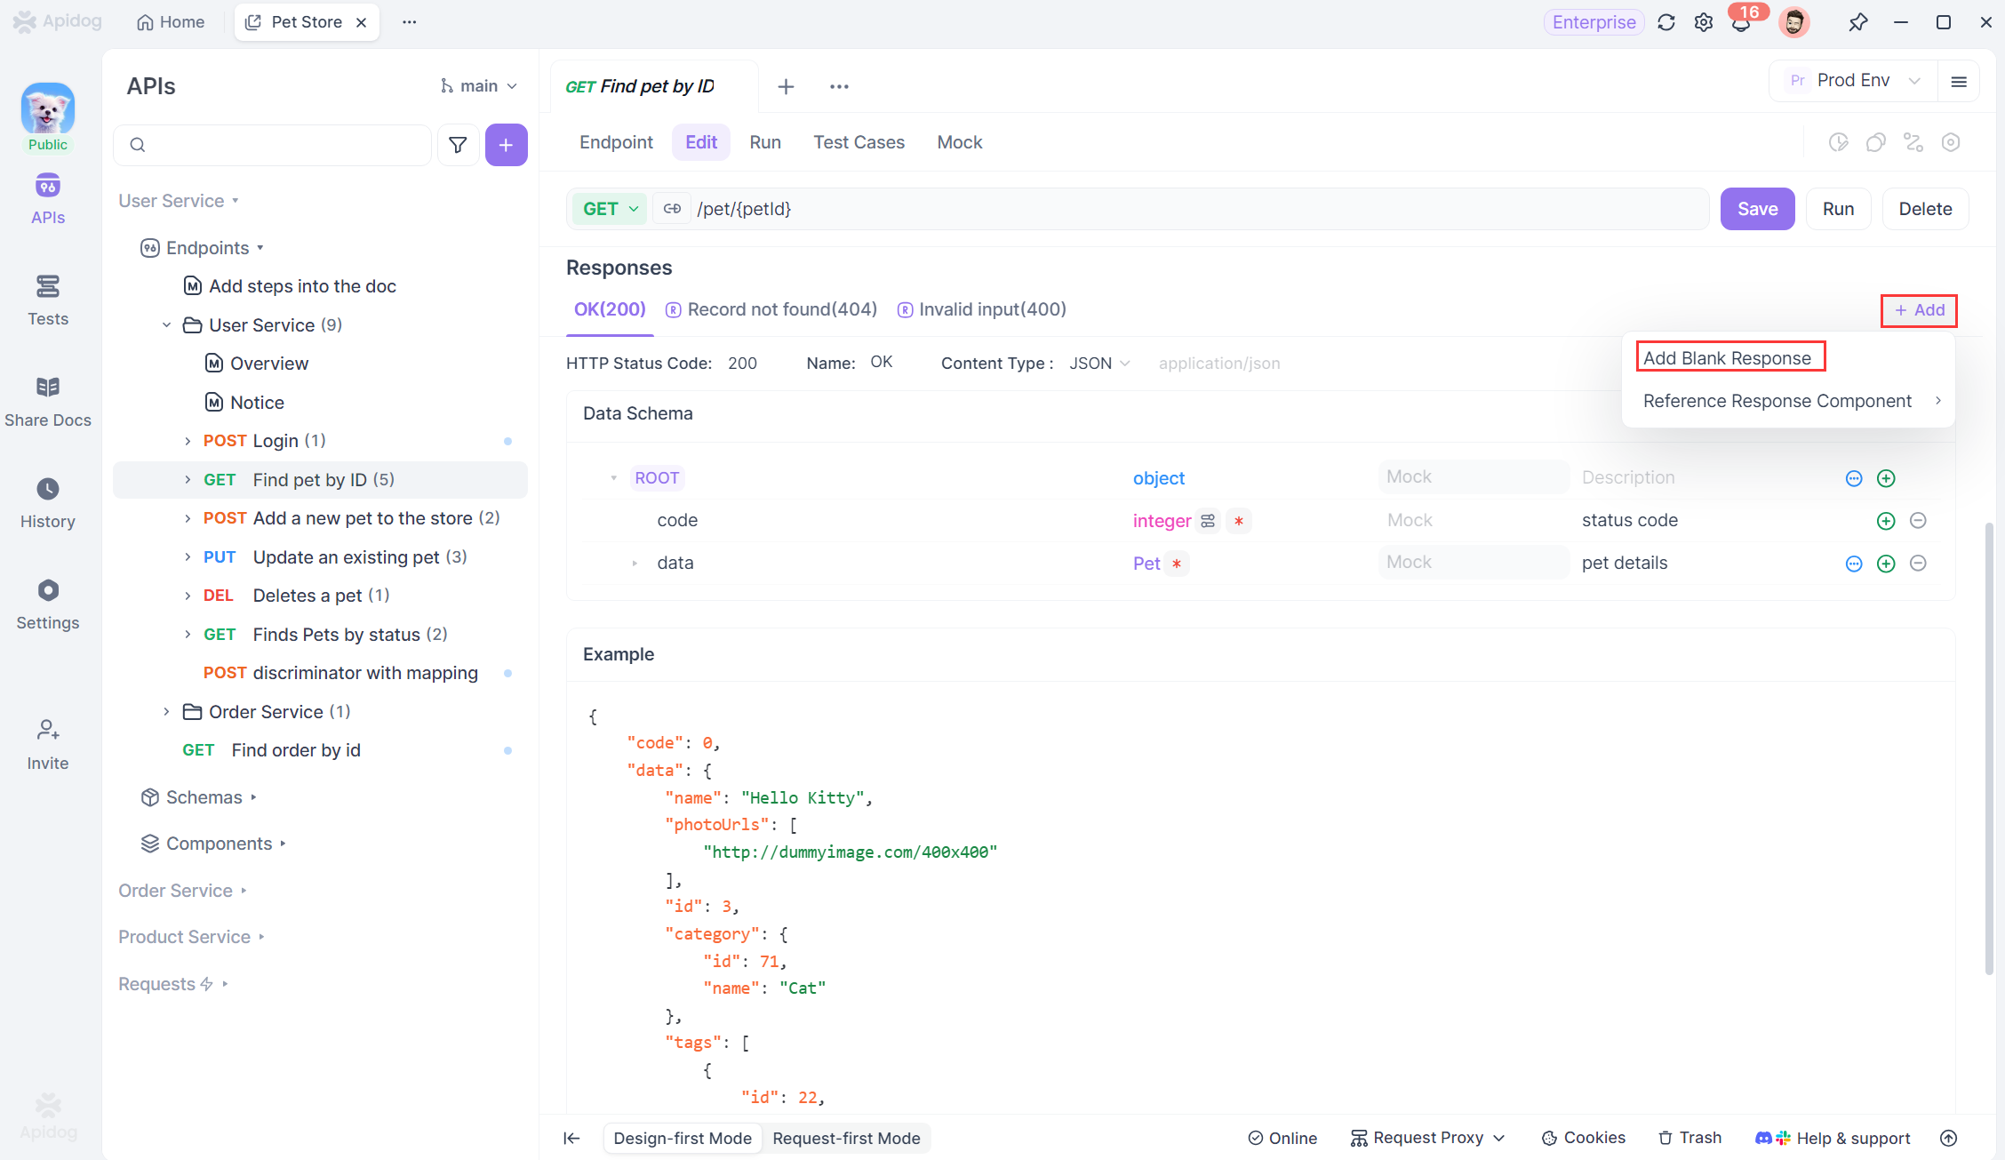This screenshot has height=1160, width=2005.
Task: Open app settings gear in title bar
Action: point(1704,22)
